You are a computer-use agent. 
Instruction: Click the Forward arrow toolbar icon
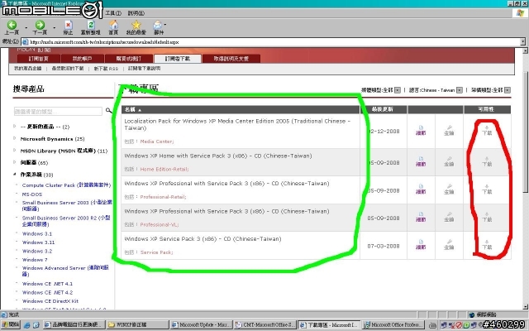point(40,25)
